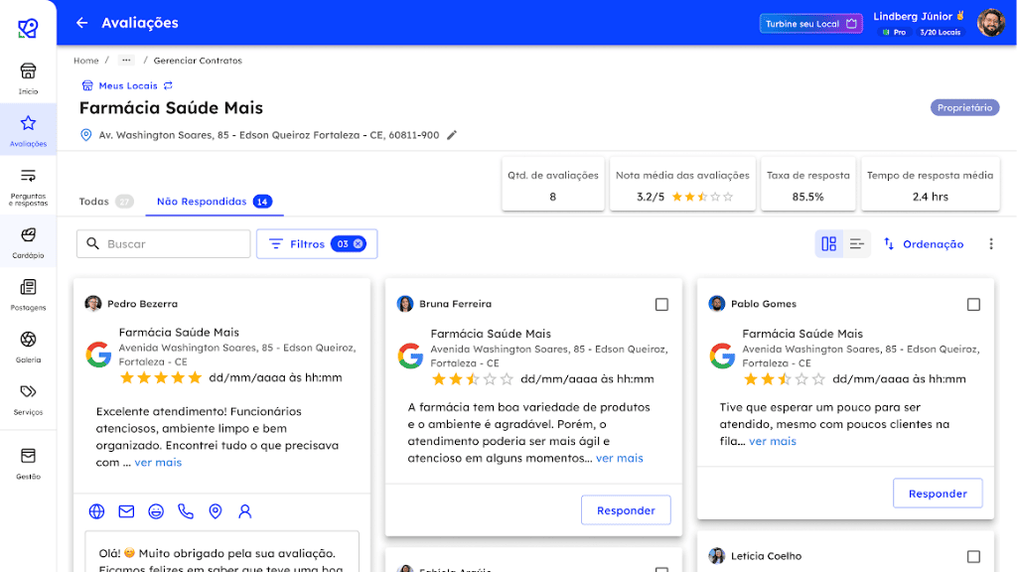1017x572 pixels.
Task: Click the Buscar search field
Action: 164,244
